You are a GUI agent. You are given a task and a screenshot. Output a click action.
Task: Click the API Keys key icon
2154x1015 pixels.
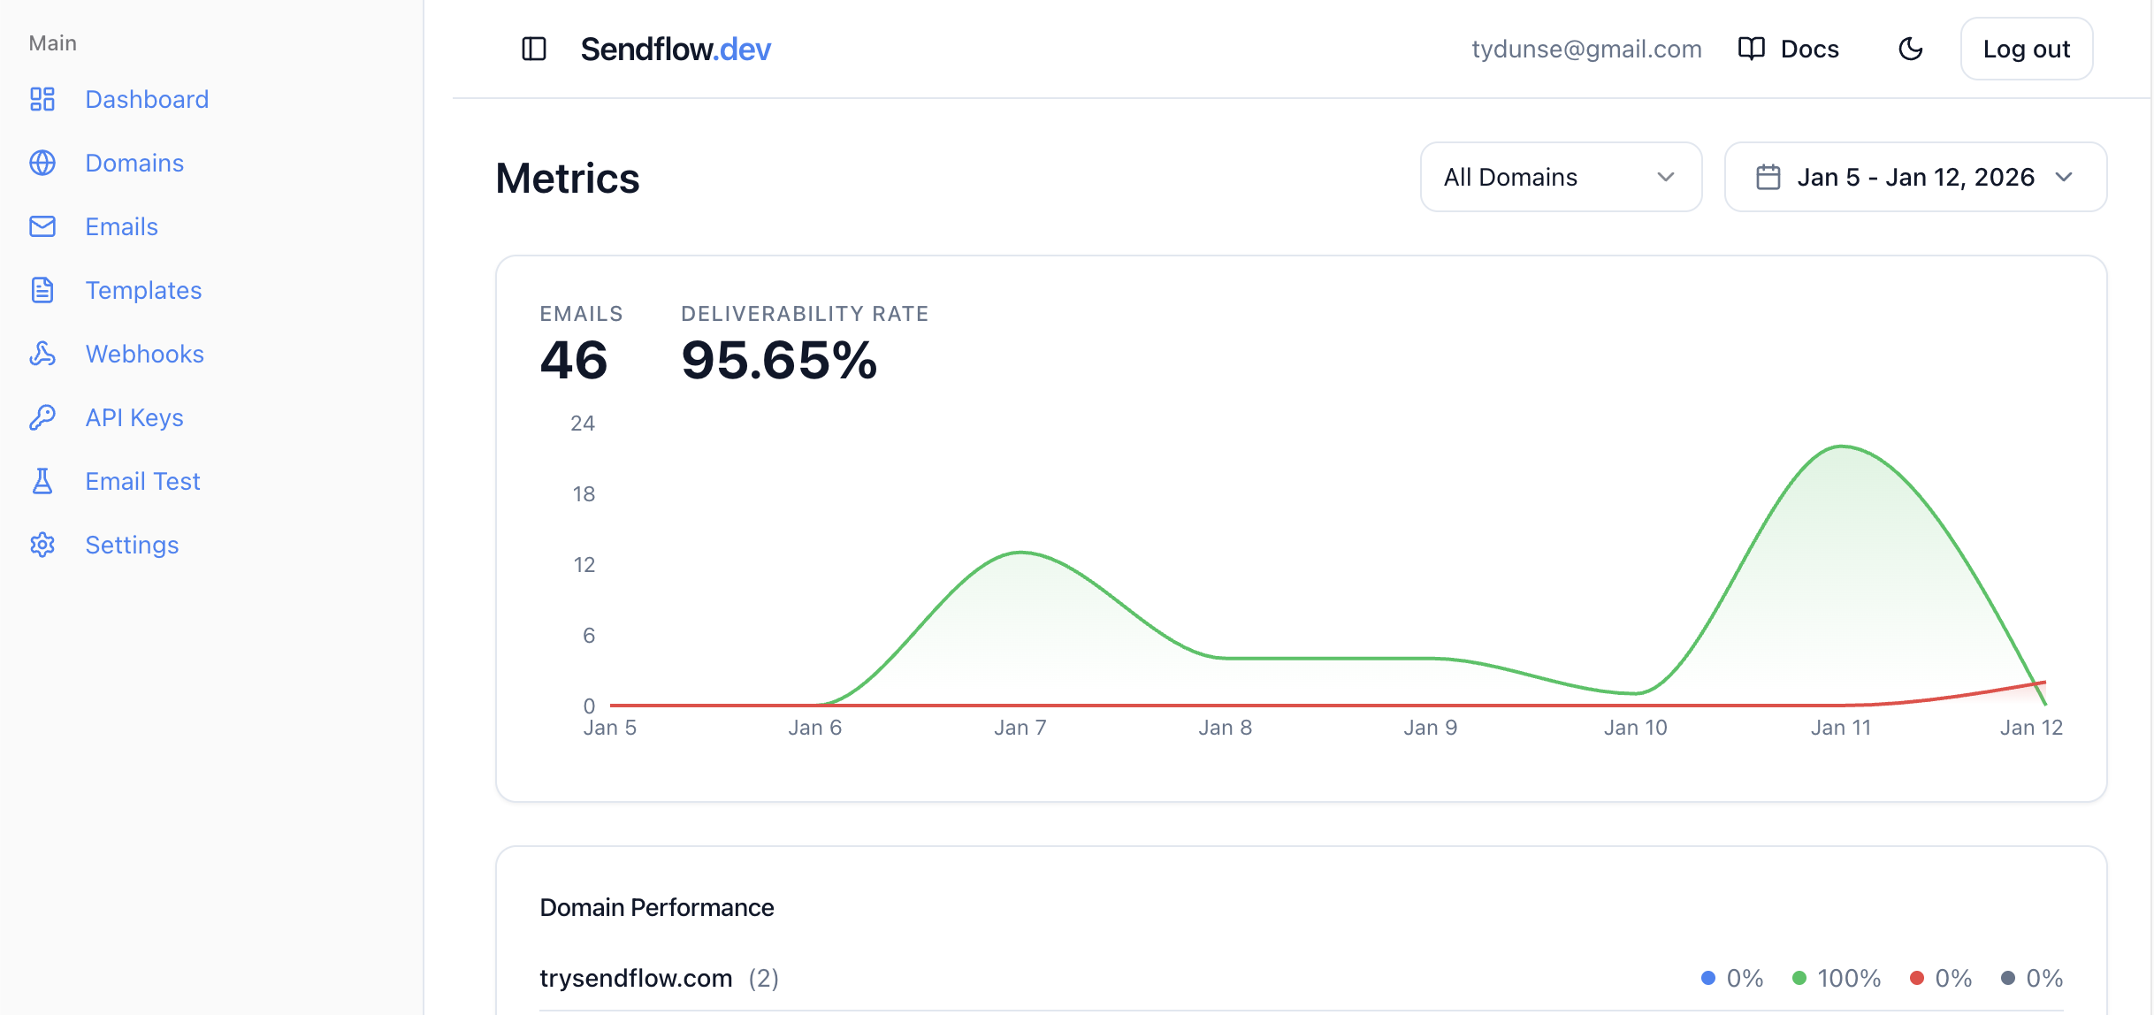pyautogui.click(x=42, y=417)
